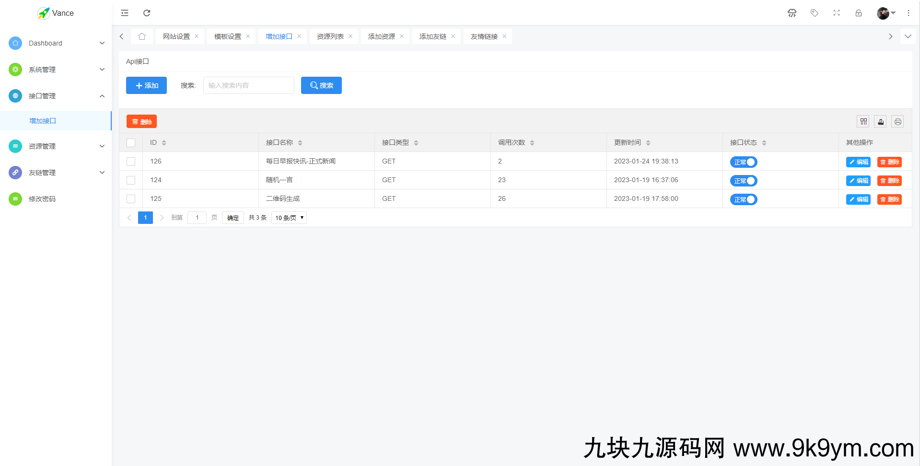This screenshot has width=920, height=466.
Task: Click the search input field
Action: [x=248, y=85]
